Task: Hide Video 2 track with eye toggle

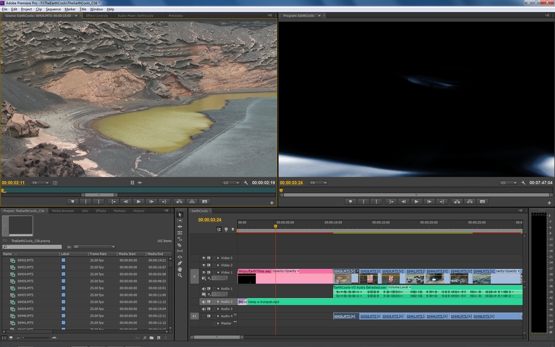Action: (x=203, y=265)
